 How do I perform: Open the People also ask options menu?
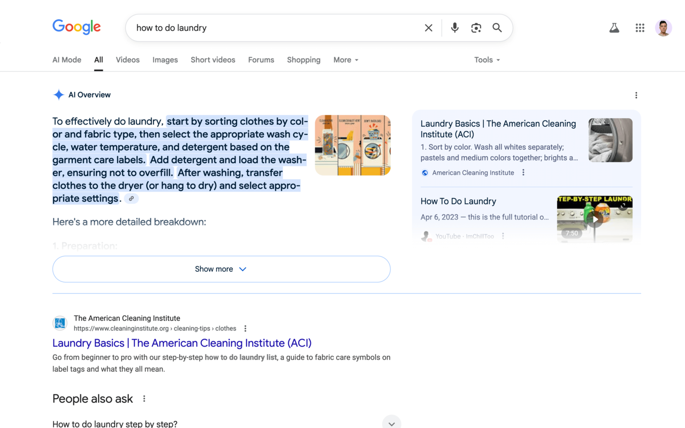pos(143,398)
